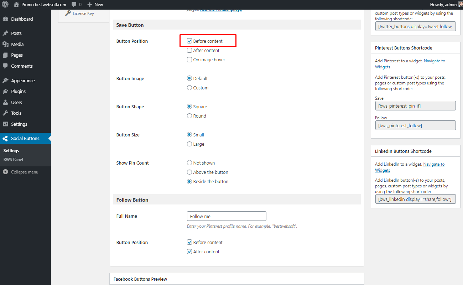Click Collapse menu text

25,172
